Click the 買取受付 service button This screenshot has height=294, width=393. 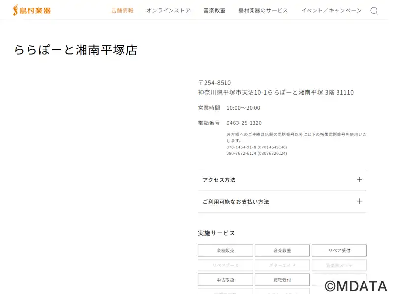pos(282,280)
